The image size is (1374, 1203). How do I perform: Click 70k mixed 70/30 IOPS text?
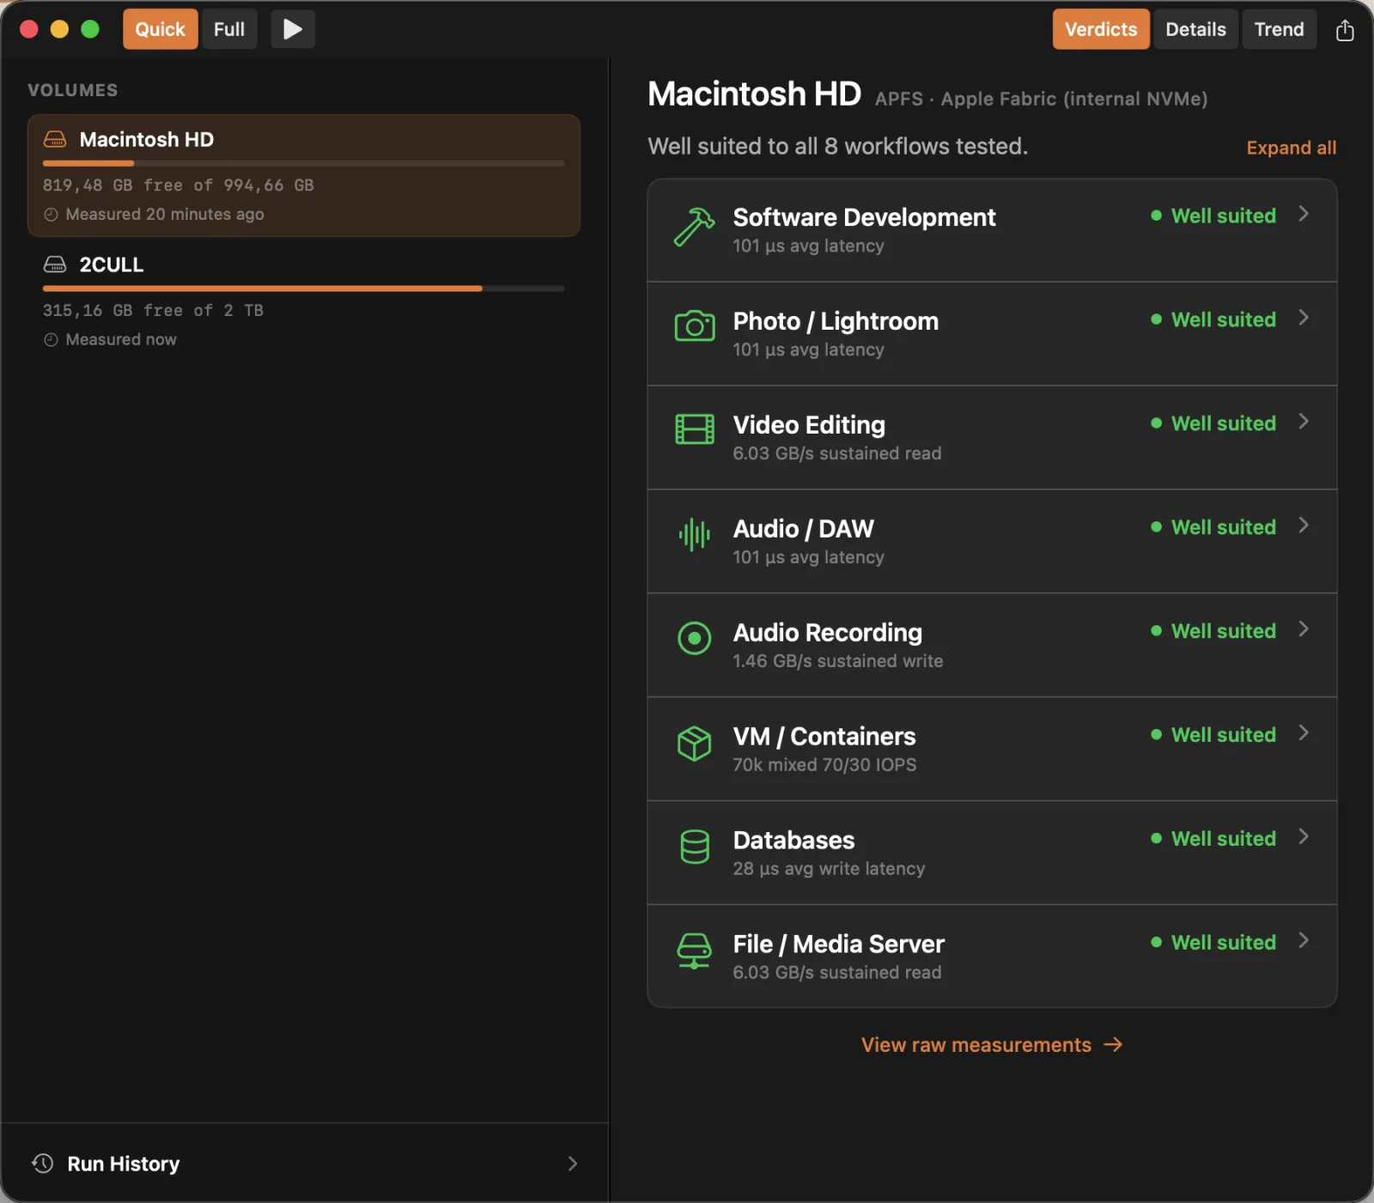(824, 765)
